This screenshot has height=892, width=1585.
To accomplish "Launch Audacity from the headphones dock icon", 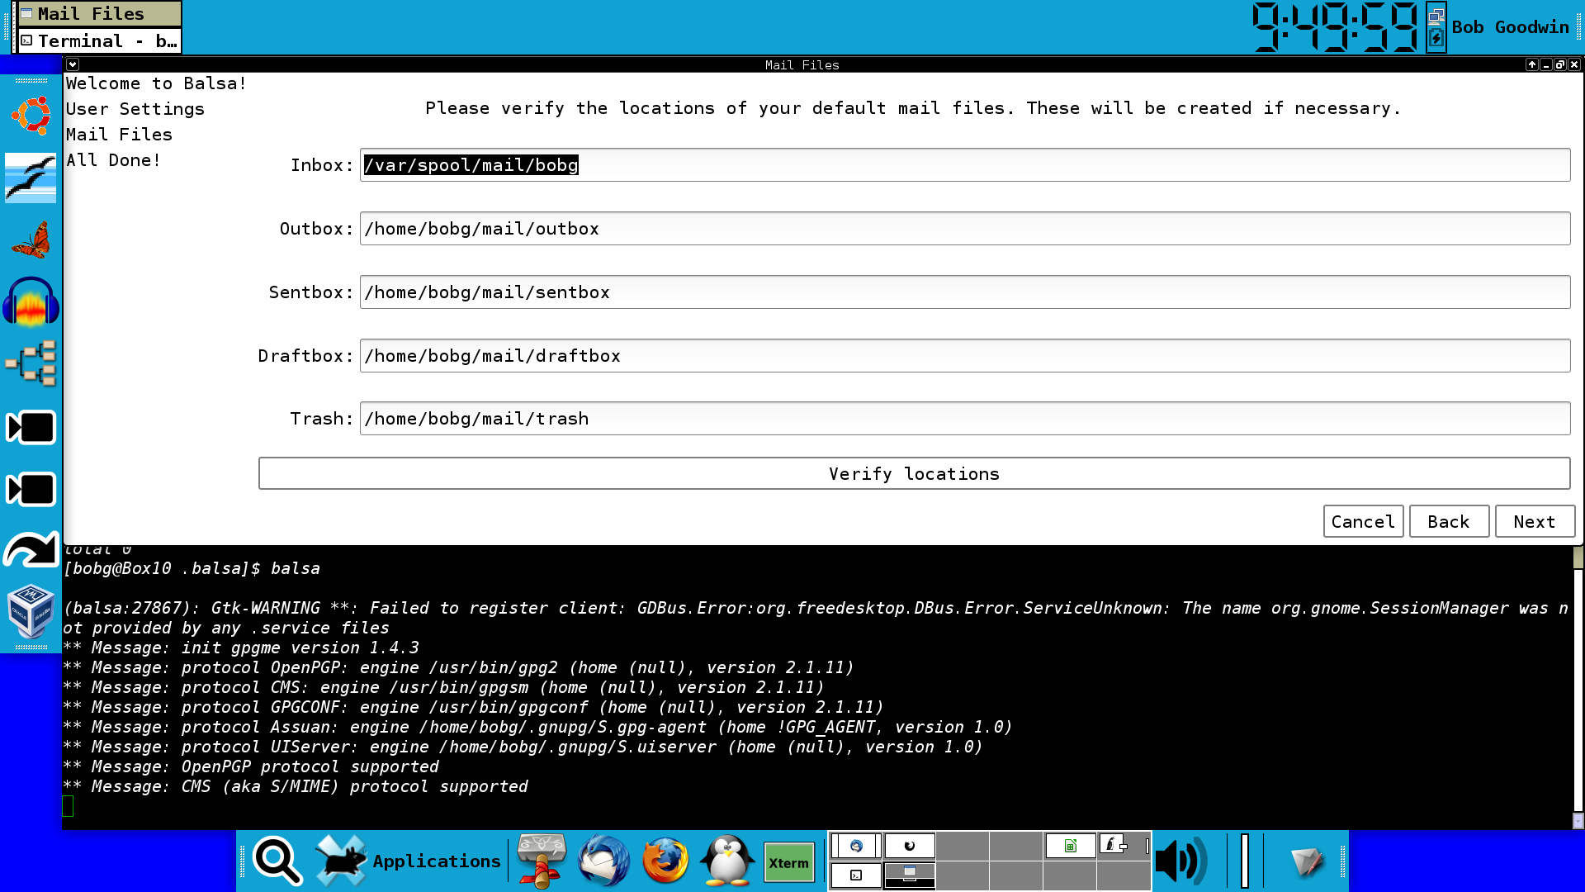I will [x=31, y=301].
